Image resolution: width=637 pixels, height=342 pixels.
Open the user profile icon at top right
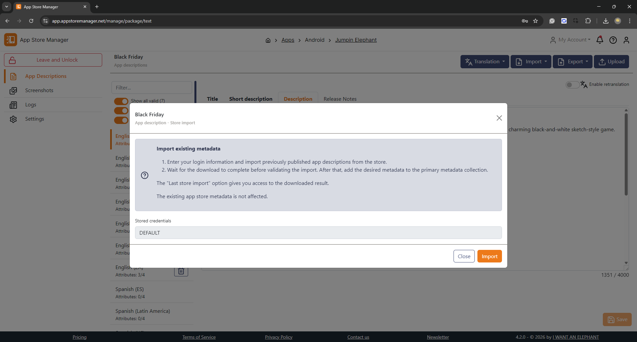[626, 40]
